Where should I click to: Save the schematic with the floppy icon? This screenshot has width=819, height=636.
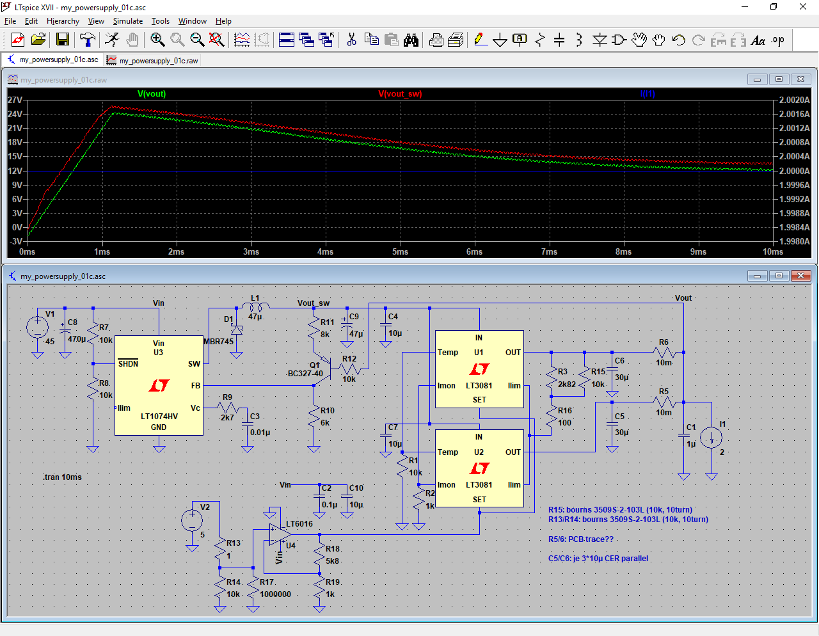63,40
